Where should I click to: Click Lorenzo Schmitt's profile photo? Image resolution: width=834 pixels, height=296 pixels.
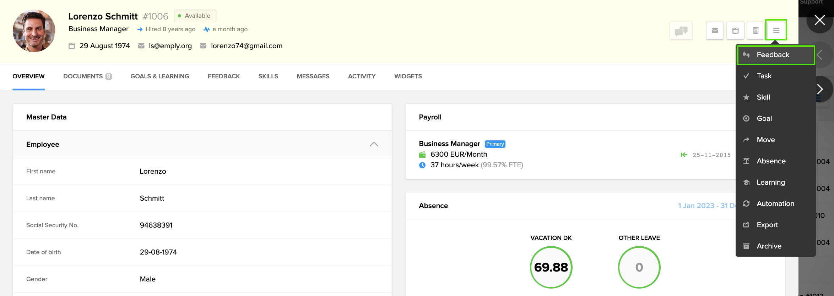(34, 31)
